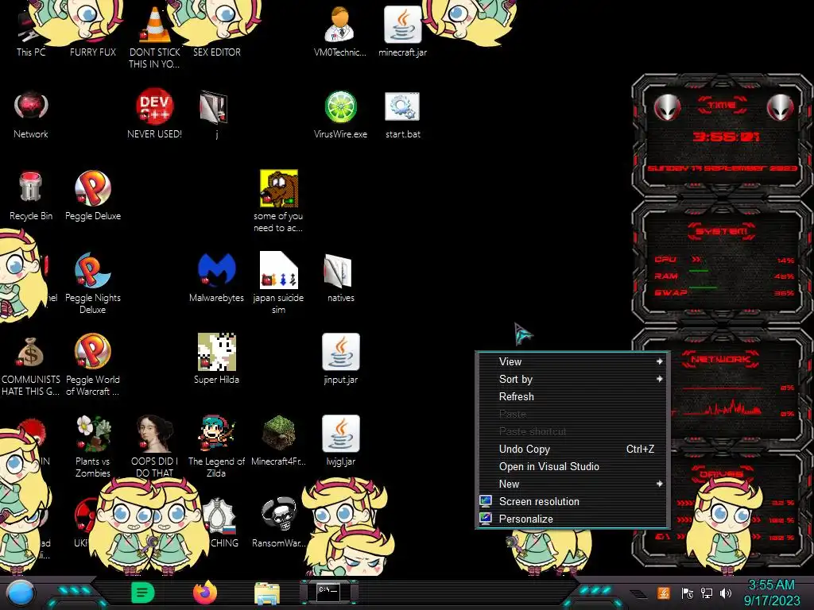
Task: Select the Peggle World of Warcraft icon
Action: click(93, 365)
